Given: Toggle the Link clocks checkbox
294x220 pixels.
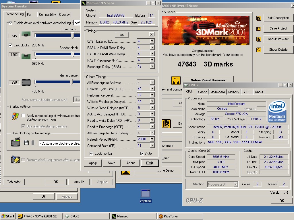Looking at the screenshot, I should coord(11,45).
